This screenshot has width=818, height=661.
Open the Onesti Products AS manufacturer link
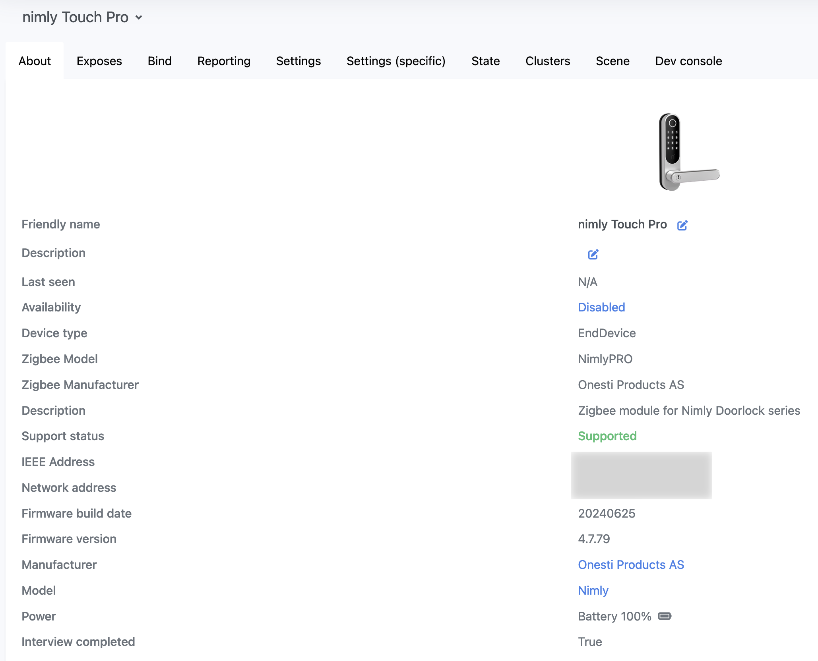click(631, 564)
